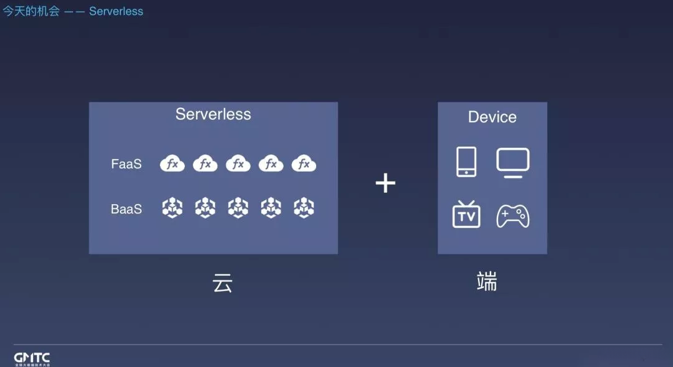
Task: Click the plus sign between boxes
Action: point(386,183)
